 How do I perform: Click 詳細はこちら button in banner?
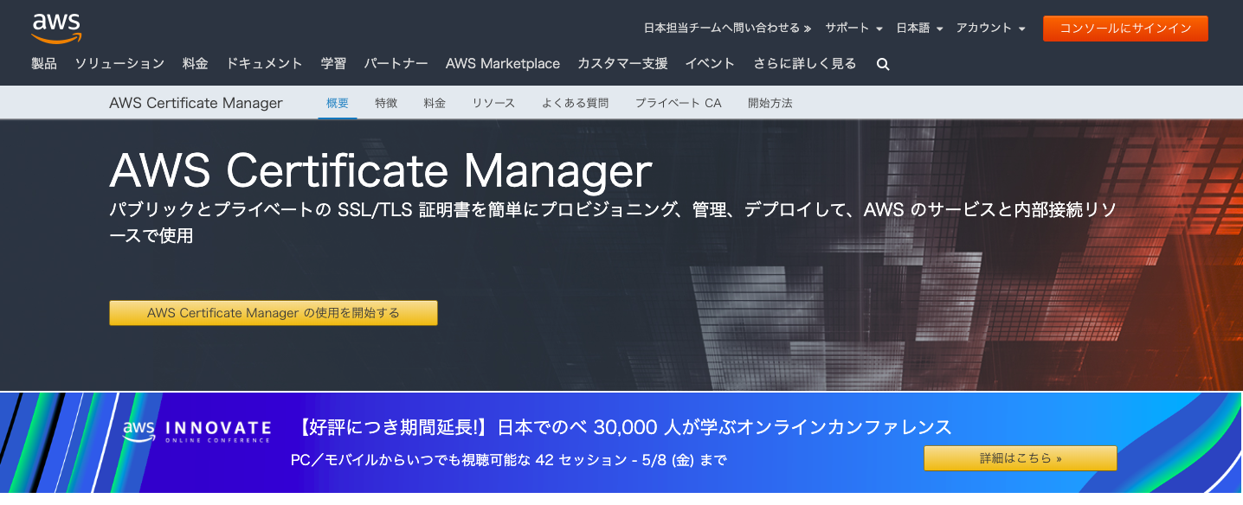pyautogui.click(x=1021, y=458)
